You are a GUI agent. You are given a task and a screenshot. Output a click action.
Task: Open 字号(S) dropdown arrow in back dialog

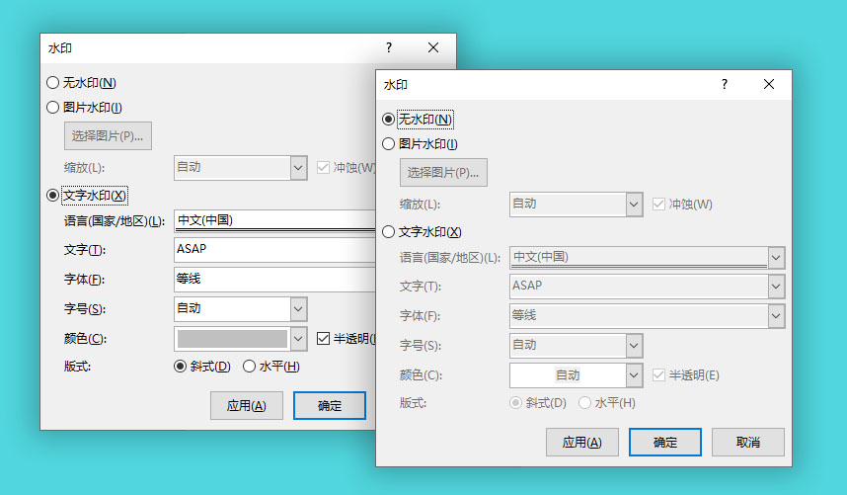click(298, 309)
